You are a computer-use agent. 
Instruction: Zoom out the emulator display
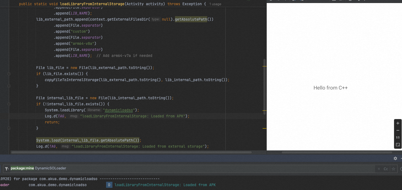pos(398,130)
